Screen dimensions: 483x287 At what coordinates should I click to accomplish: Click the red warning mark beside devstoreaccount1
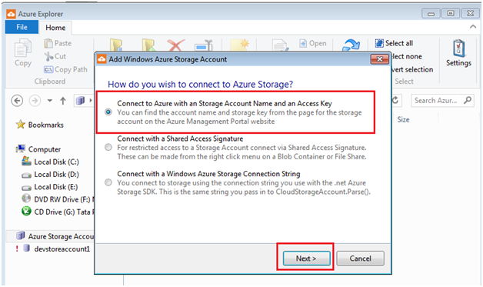[17, 249]
